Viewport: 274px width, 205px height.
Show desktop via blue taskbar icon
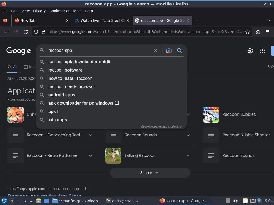pos(46,201)
